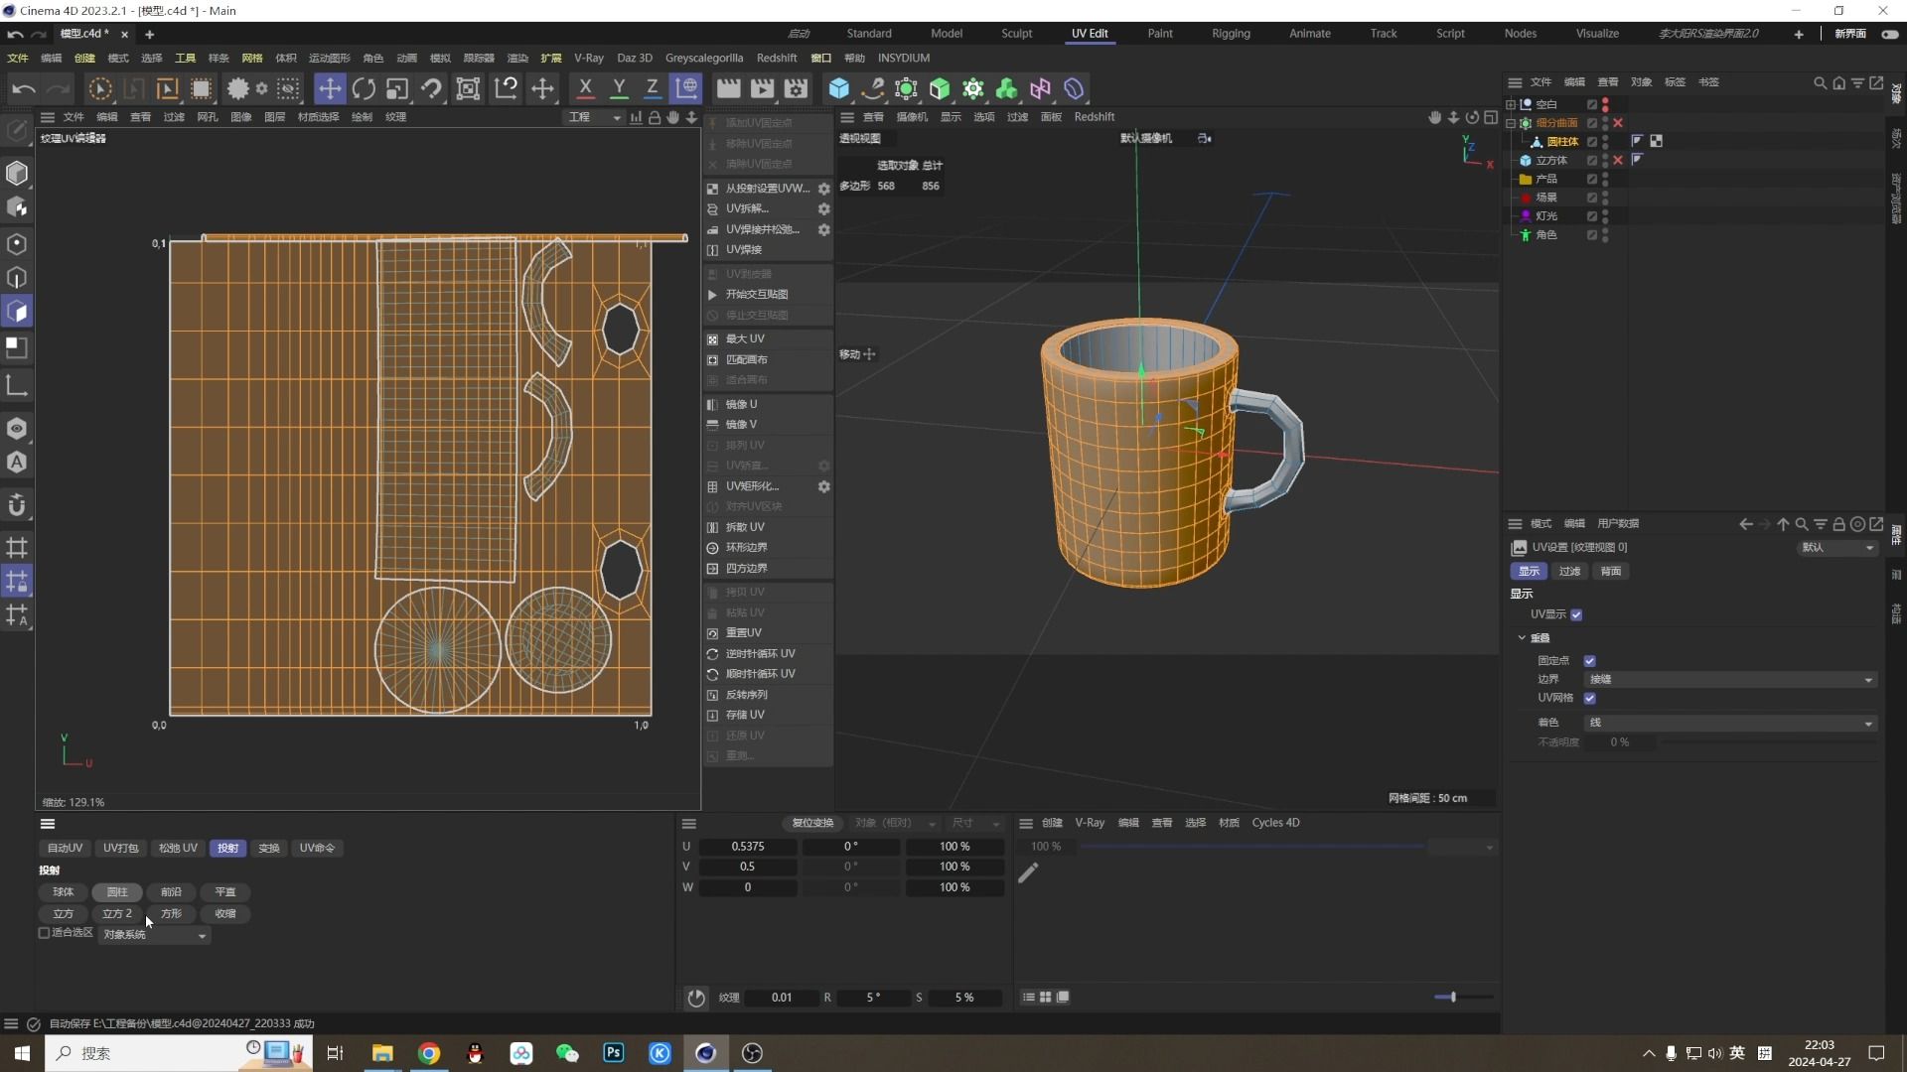Click gear icon next to UV拆解

823,209
